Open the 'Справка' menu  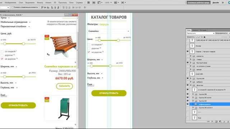(79, 3)
